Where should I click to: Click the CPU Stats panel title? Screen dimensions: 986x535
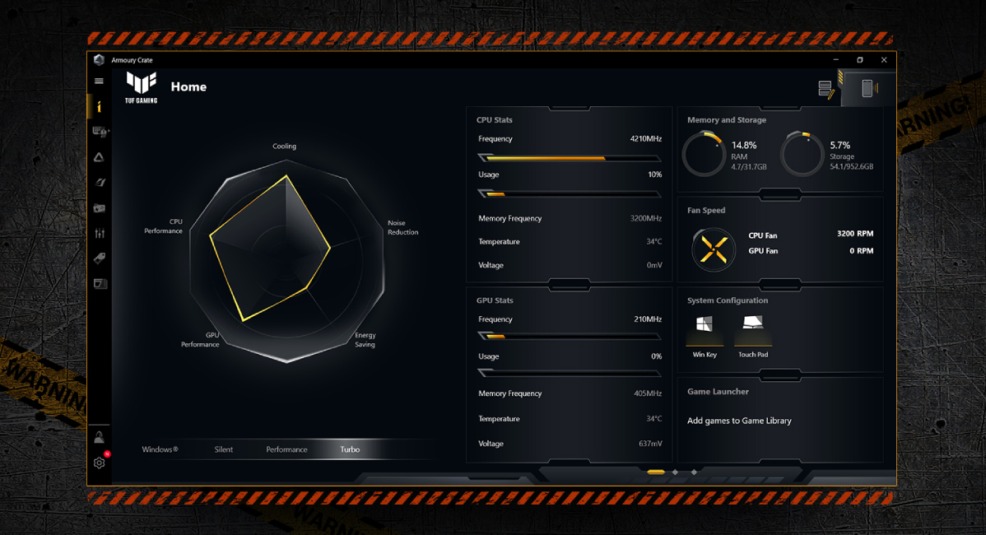point(495,119)
